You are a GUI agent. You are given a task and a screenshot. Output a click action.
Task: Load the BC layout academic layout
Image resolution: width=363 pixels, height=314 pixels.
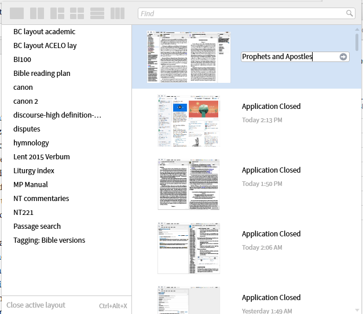pyautogui.click(x=44, y=32)
